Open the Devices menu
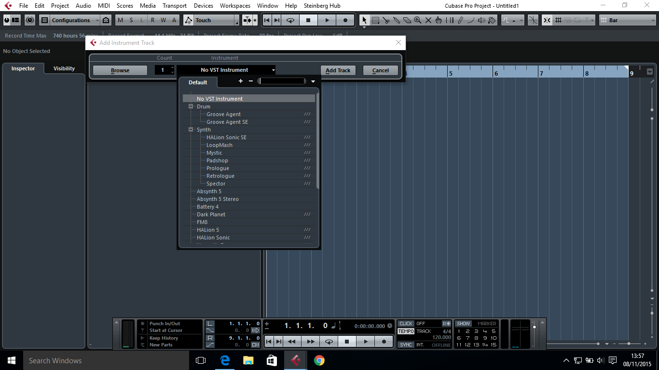Viewport: 659px width, 370px height. click(x=203, y=6)
